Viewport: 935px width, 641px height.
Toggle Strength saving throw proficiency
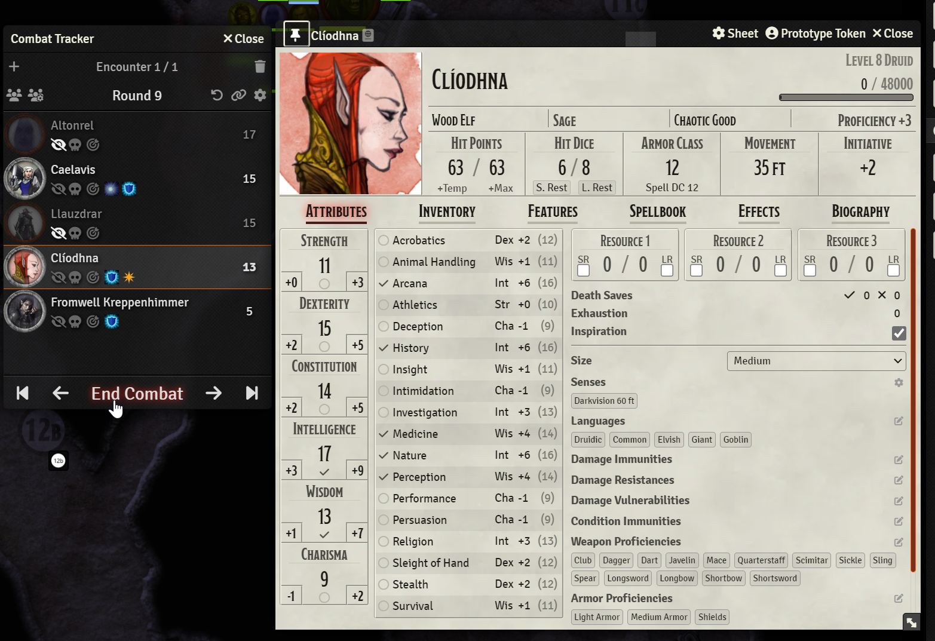click(x=324, y=284)
